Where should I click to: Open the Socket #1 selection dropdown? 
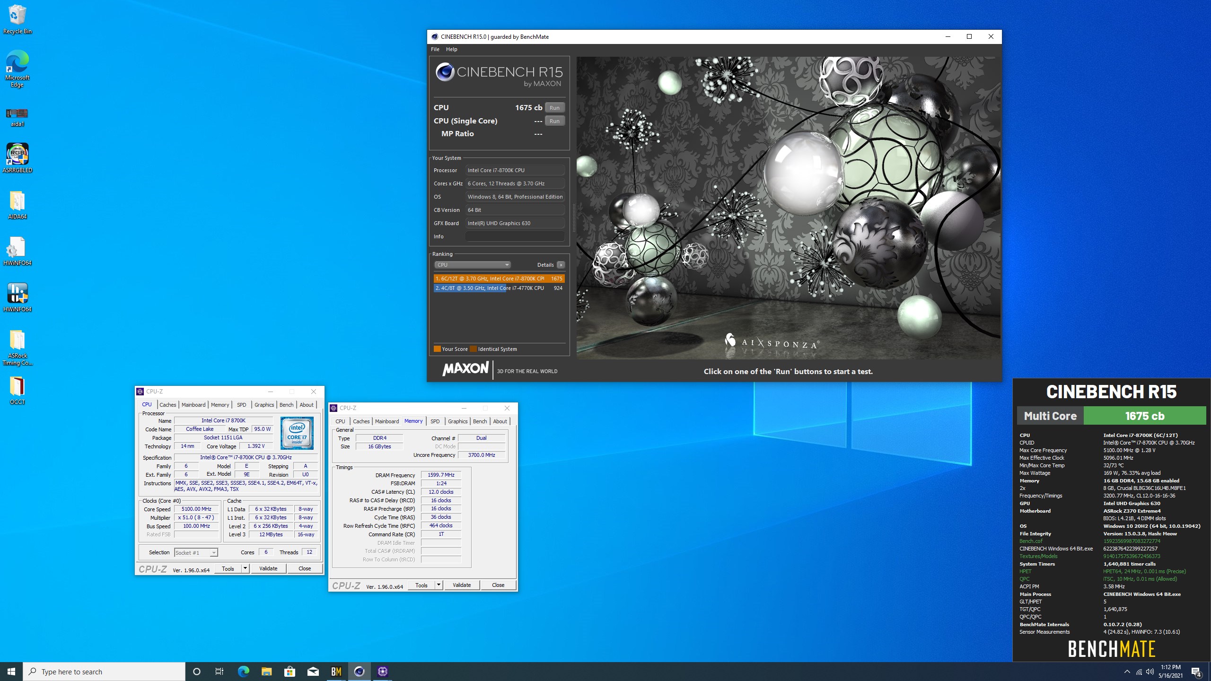pyautogui.click(x=196, y=552)
